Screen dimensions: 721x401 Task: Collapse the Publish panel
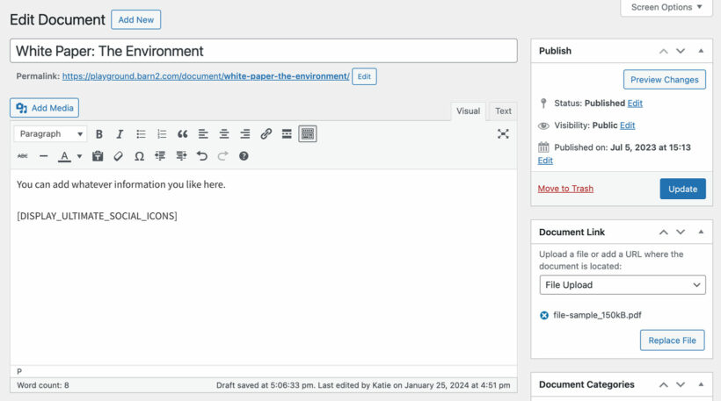pos(701,51)
